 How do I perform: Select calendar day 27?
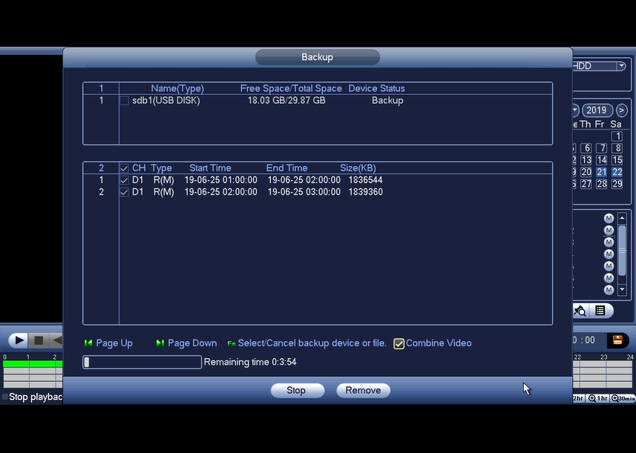586,184
